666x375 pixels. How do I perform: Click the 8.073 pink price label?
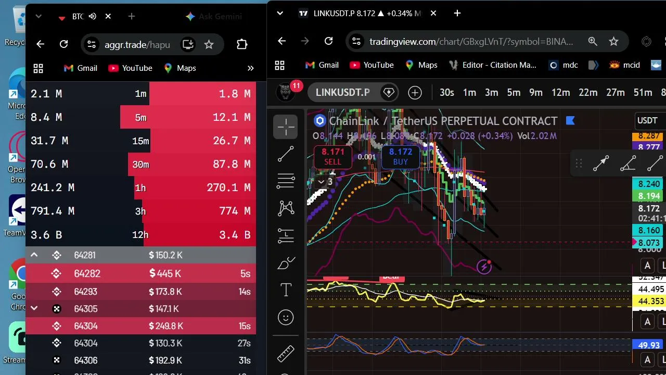tap(649, 243)
